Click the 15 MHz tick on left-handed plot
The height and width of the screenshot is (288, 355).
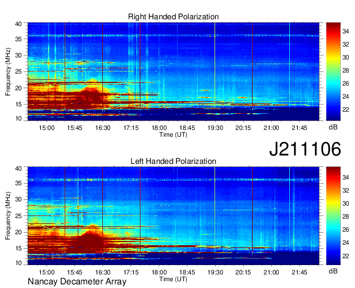18,249
